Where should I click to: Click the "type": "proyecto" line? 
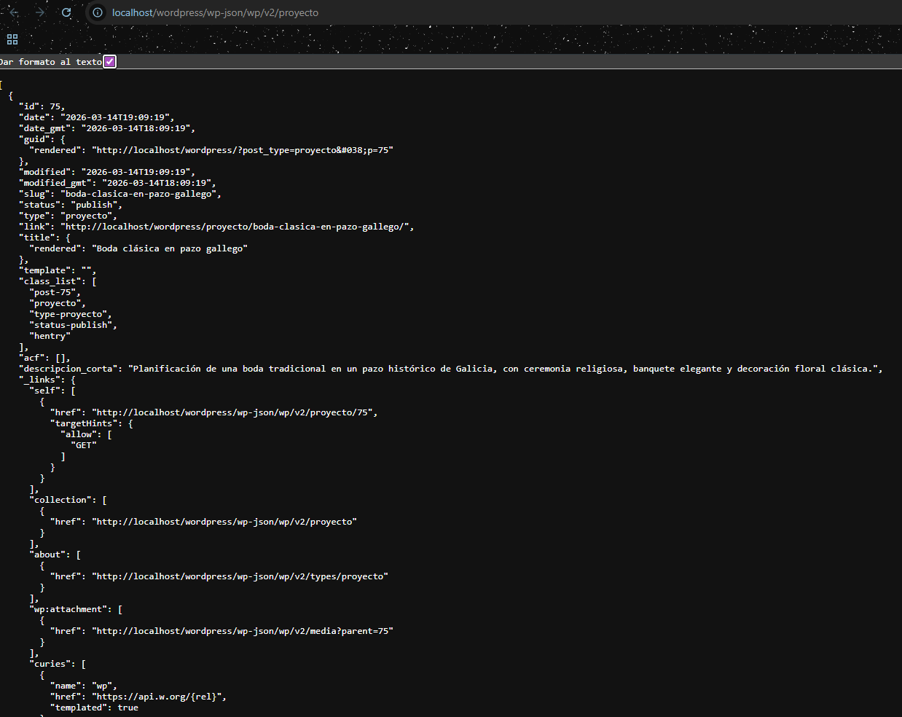coord(68,216)
